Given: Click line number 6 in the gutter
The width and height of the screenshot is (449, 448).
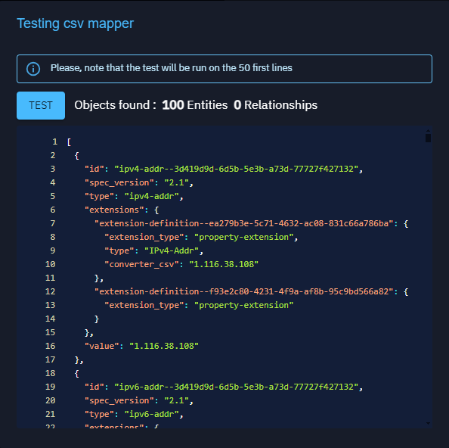Looking at the screenshot, I should pyautogui.click(x=53, y=210).
